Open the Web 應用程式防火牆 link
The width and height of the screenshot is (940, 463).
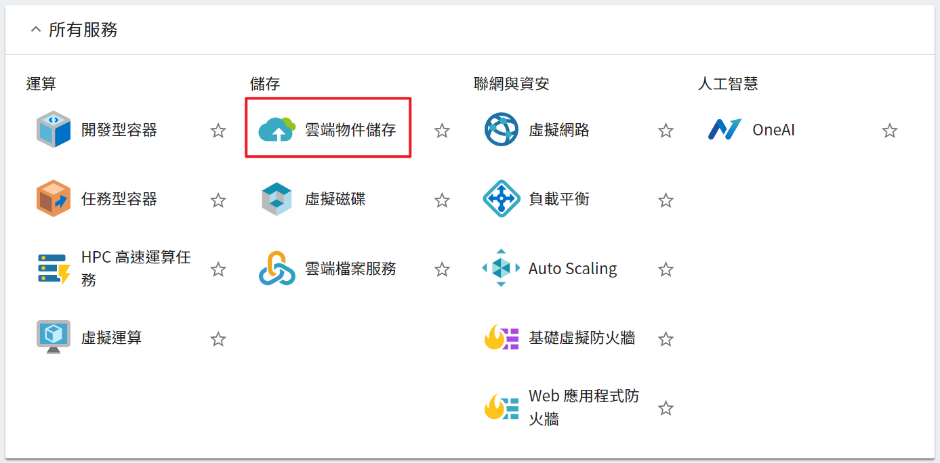pos(584,407)
